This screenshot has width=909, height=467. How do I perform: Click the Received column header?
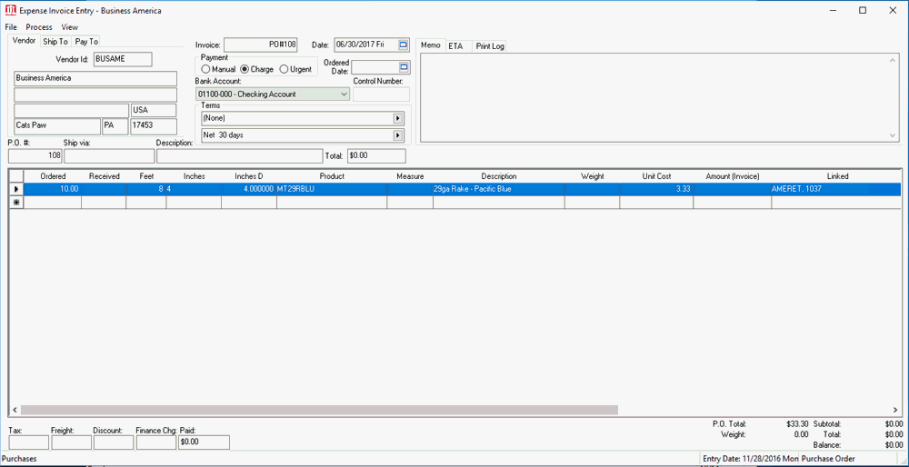104,176
